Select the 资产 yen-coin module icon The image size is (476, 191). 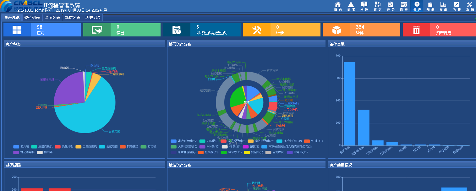417,6
